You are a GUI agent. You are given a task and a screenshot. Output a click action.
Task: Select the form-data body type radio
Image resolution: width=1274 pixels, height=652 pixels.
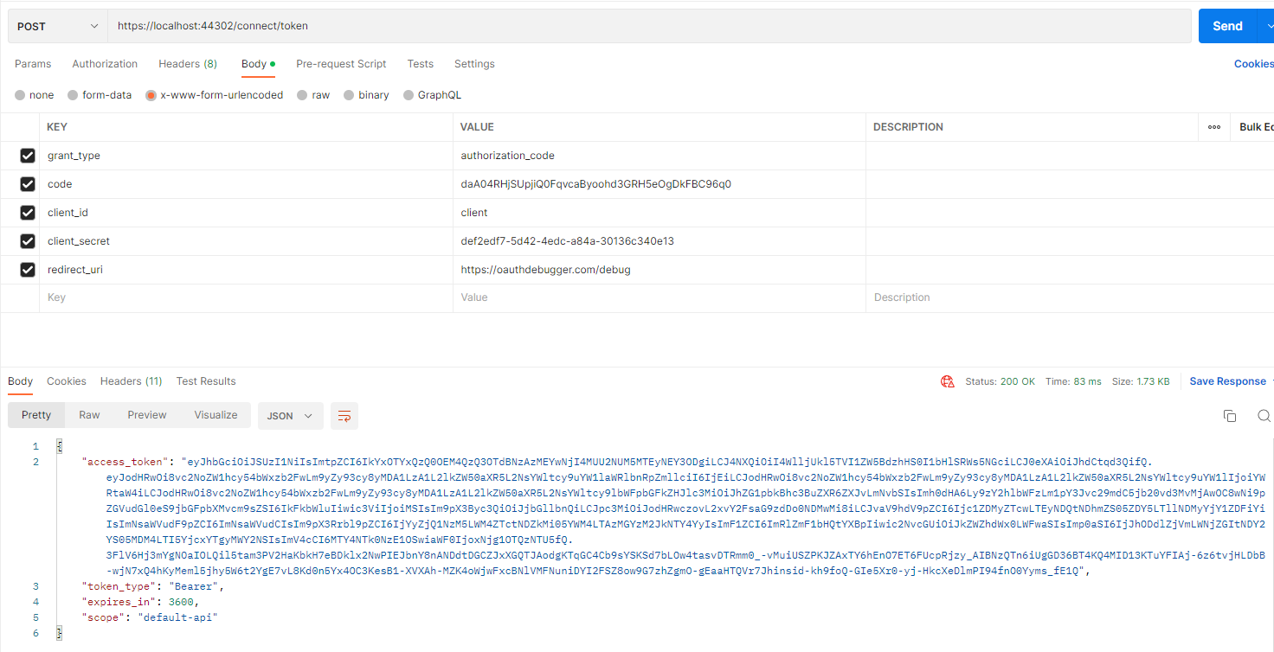click(x=73, y=95)
